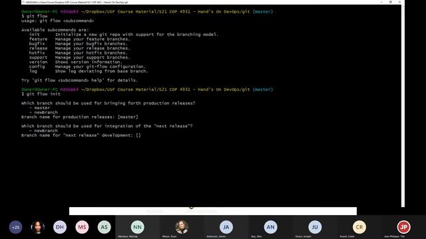Select the JA participant tile

[226, 227]
